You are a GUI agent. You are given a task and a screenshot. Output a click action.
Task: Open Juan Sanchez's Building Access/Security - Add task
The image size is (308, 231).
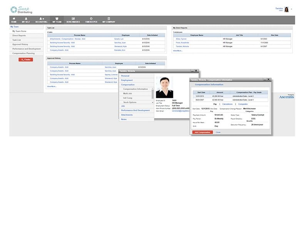tap(62, 43)
